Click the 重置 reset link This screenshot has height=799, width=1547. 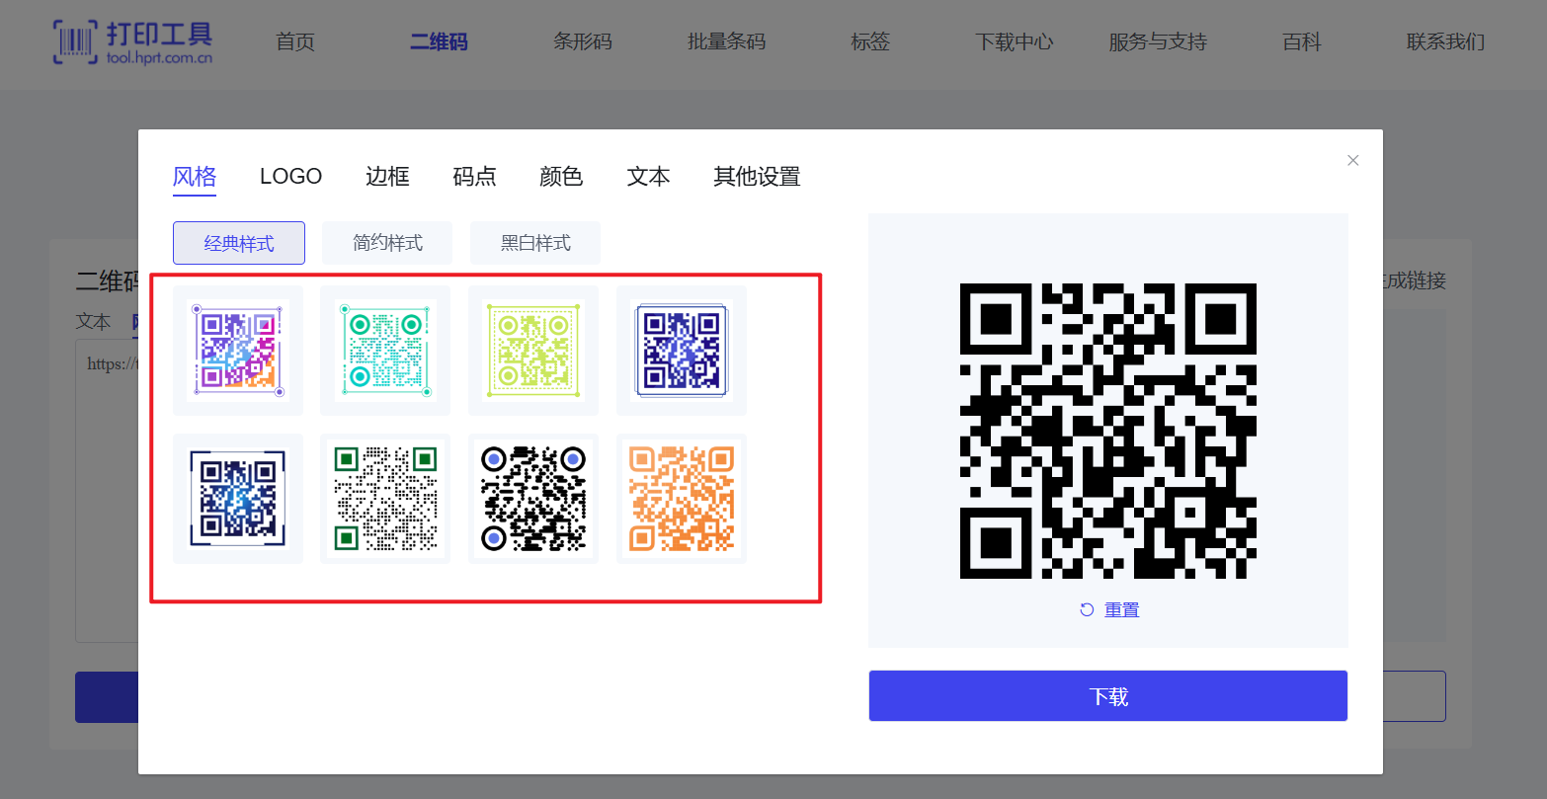[x=1122, y=610]
